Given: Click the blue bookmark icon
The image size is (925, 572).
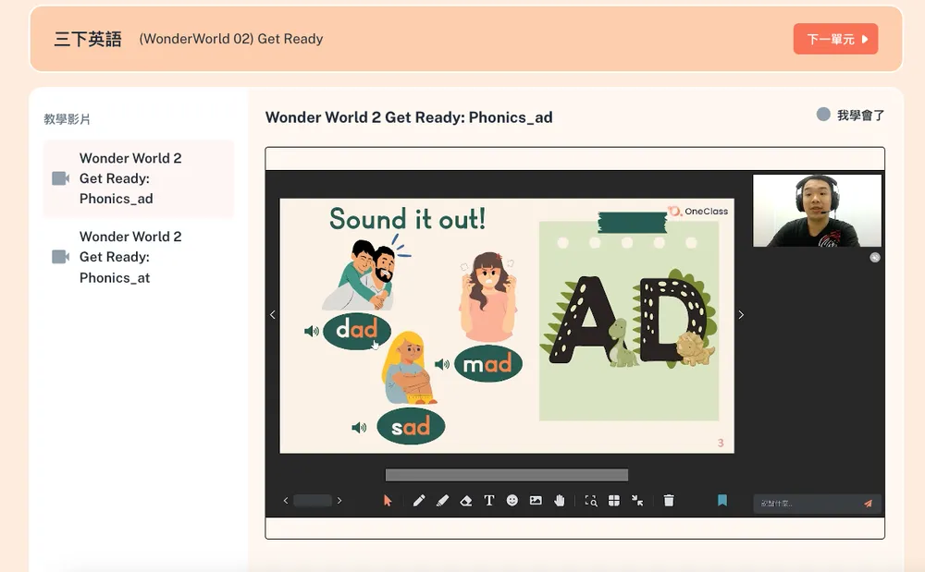Looking at the screenshot, I should pos(722,500).
